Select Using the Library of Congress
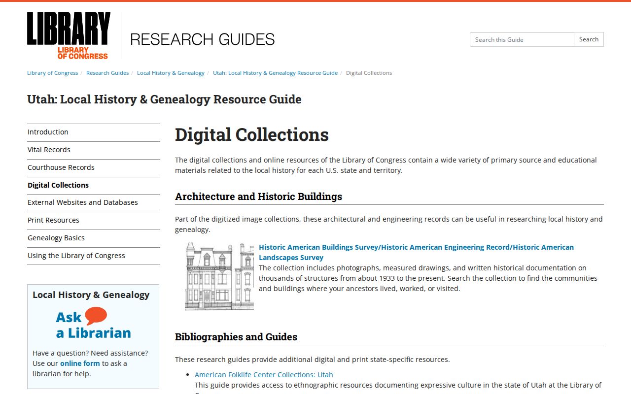This screenshot has height=394, width=631. [94, 256]
